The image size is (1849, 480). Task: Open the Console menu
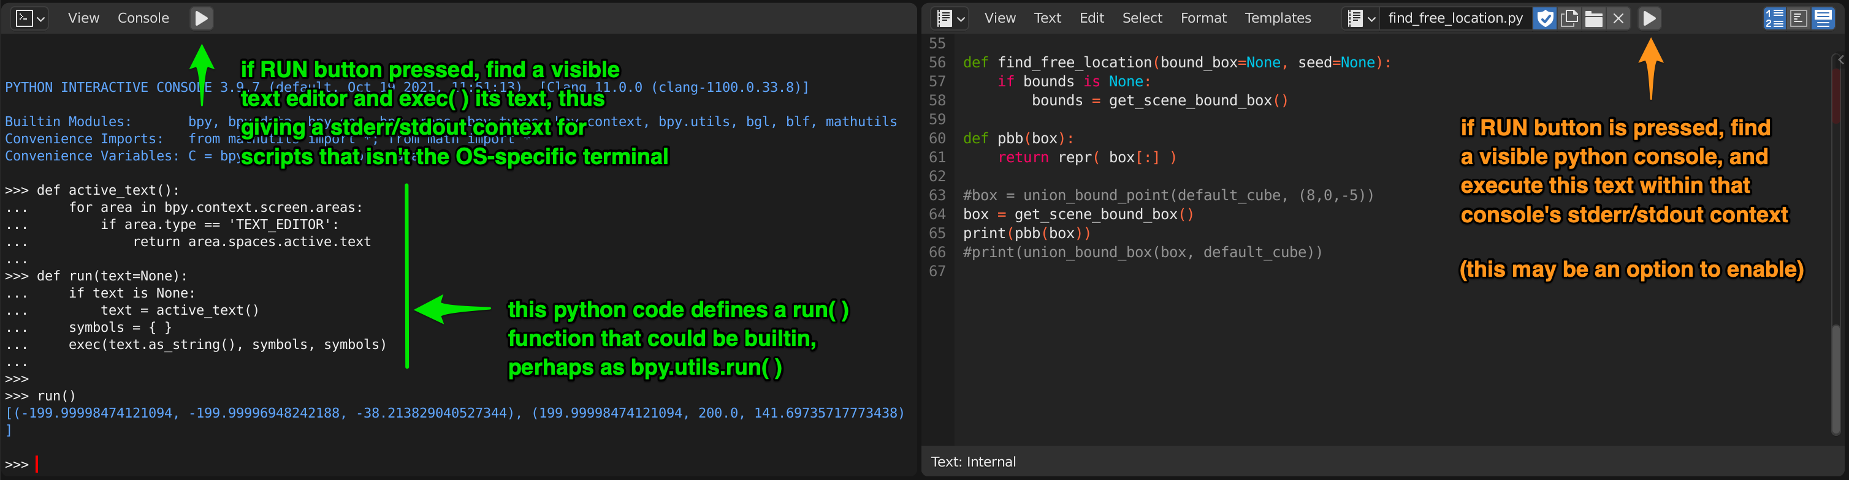tap(143, 18)
